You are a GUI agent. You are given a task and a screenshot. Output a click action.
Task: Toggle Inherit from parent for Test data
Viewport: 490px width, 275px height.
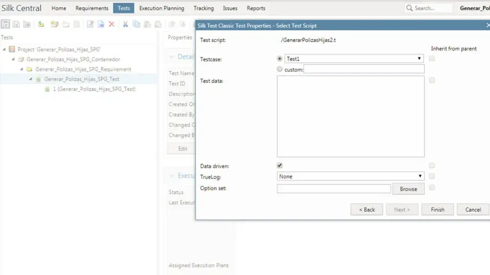[432, 80]
